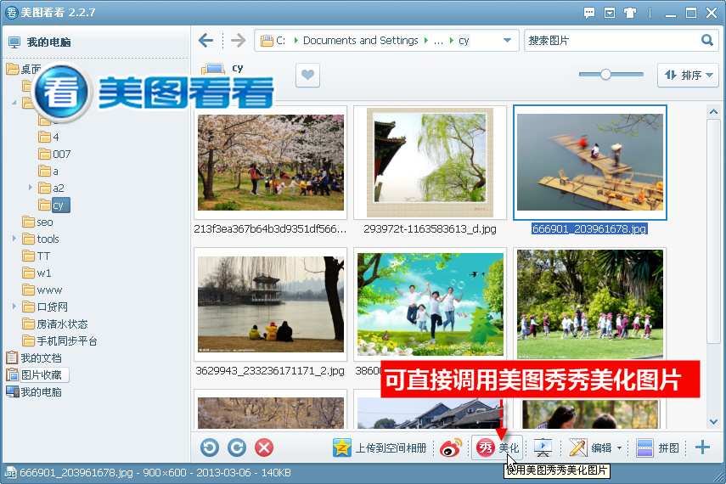726x484 pixels.
Task: Rotate image counterclockwise
Action: 210,447
